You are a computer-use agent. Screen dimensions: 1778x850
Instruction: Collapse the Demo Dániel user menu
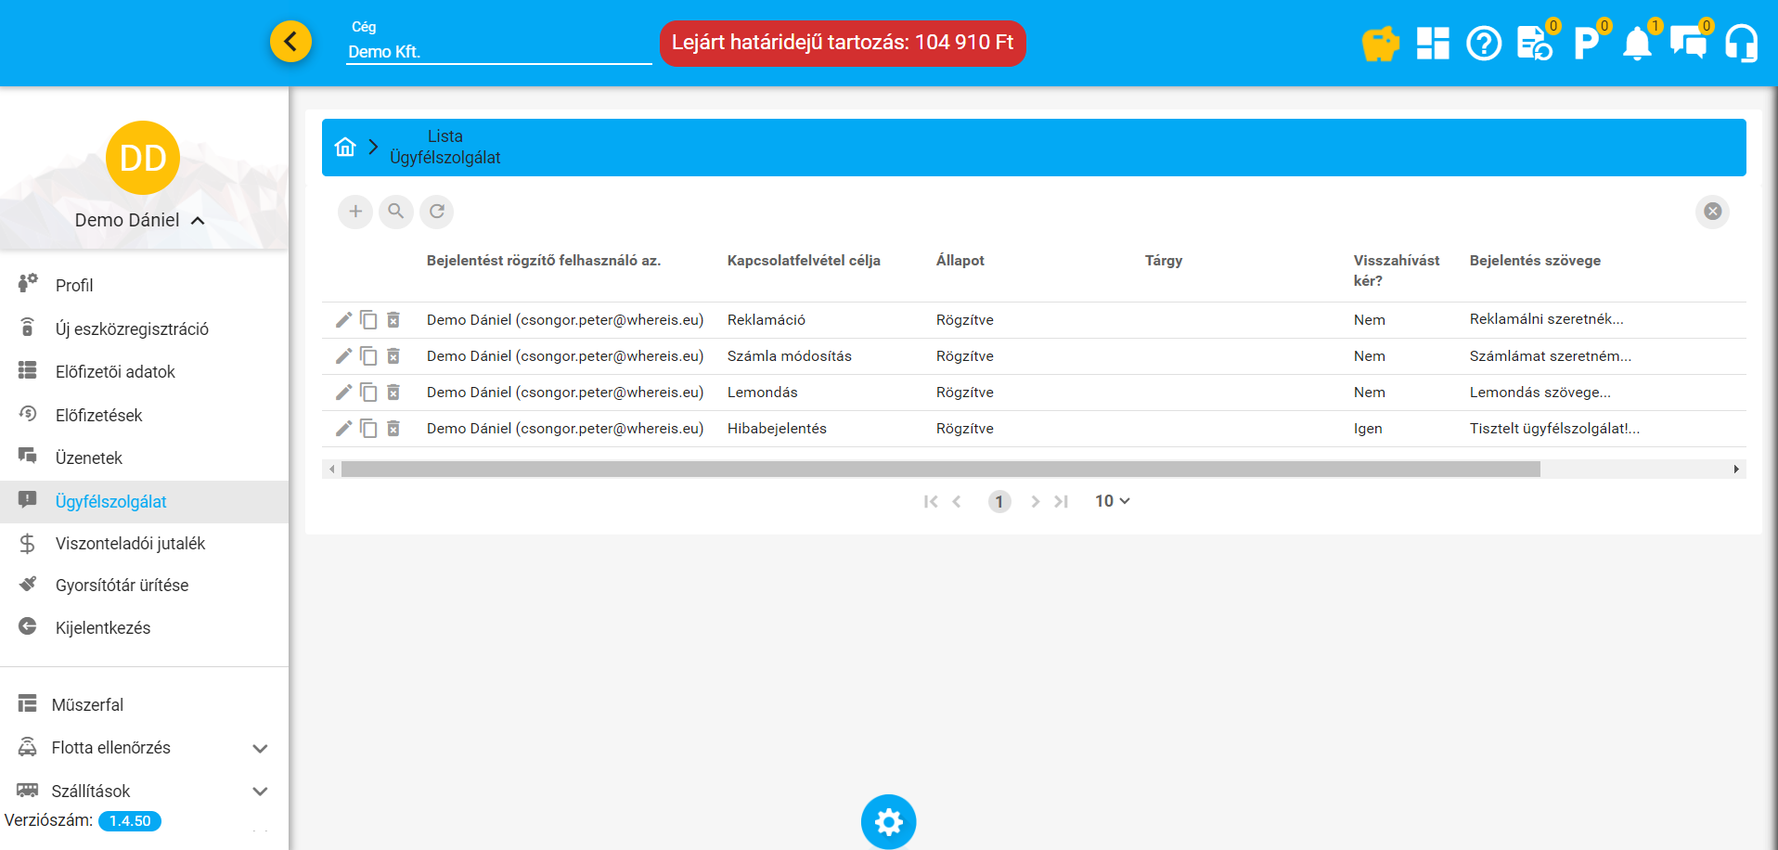(197, 221)
